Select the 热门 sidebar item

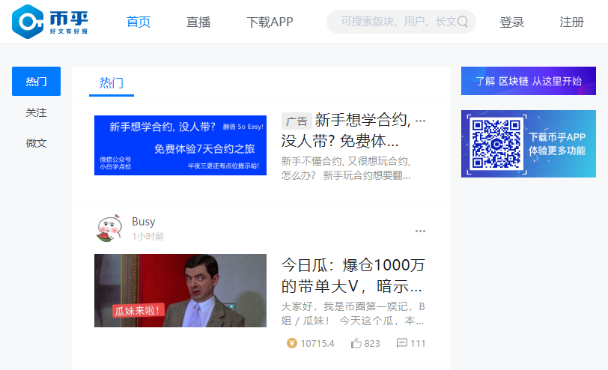(x=37, y=82)
